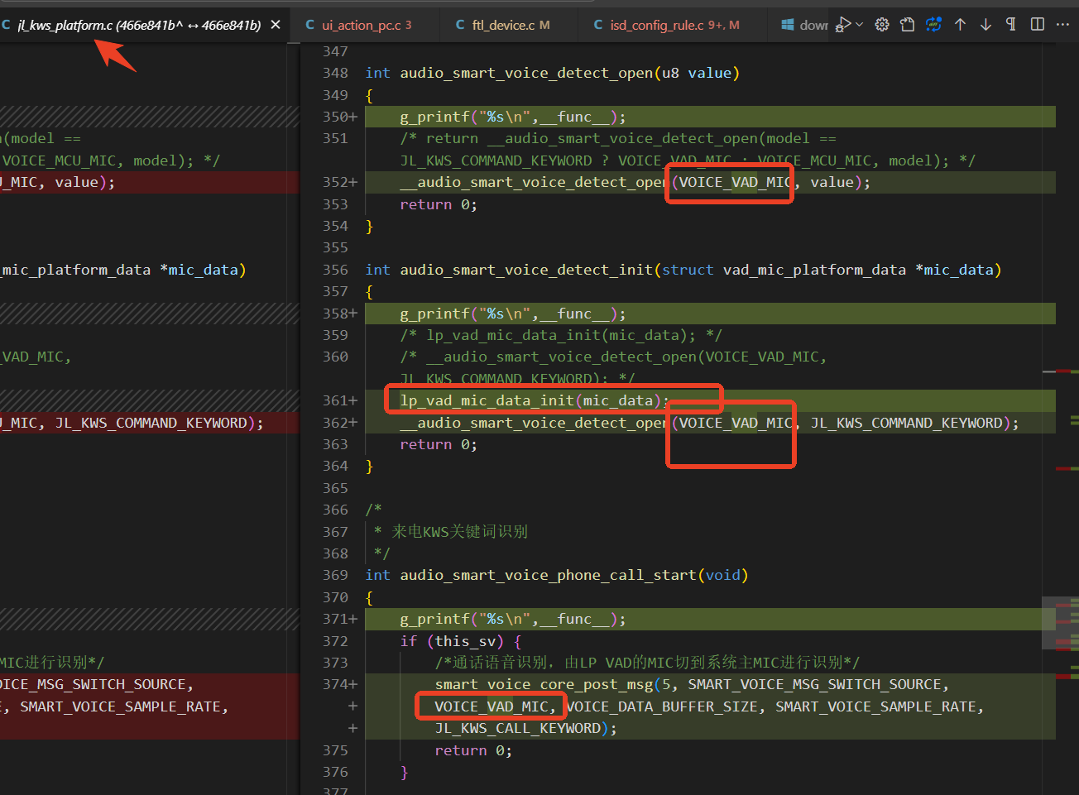
Task: Click "audio_smart_voice_detect_open(u8 value)" on line 348
Action: (569, 73)
